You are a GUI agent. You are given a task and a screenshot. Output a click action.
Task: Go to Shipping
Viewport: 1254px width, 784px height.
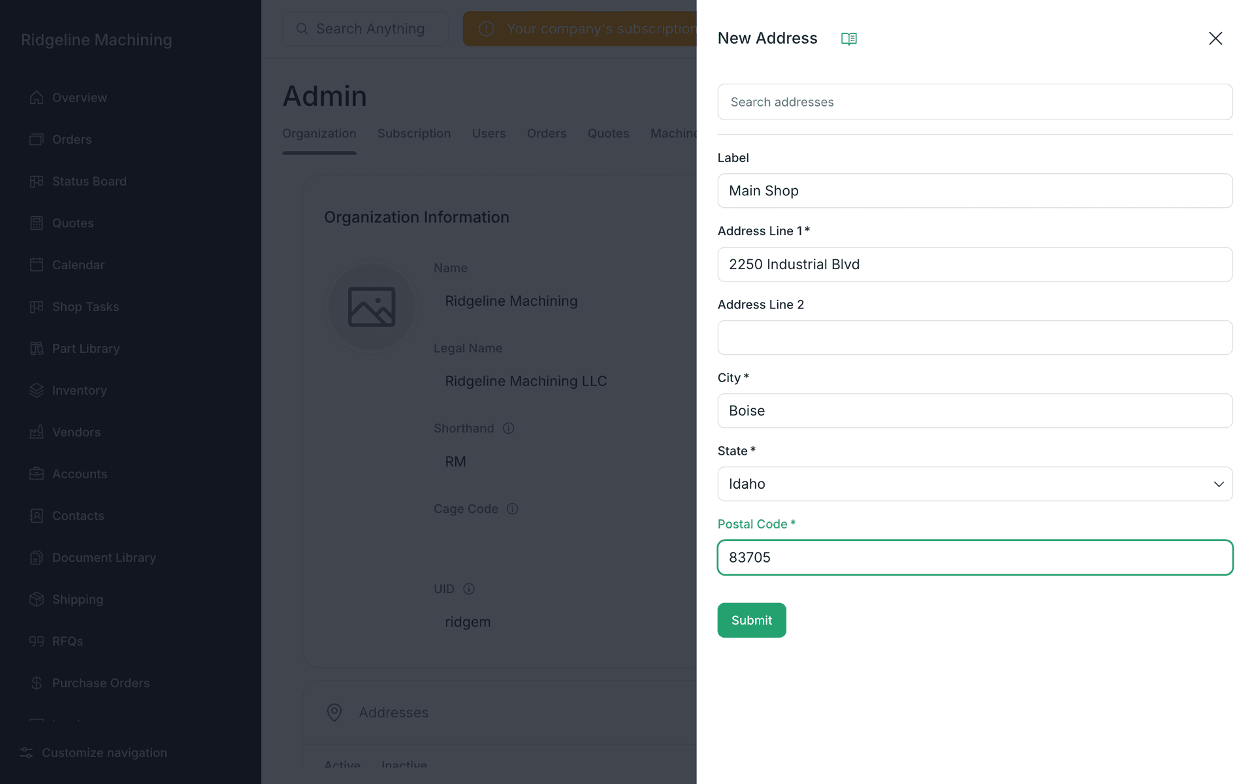click(66, 599)
